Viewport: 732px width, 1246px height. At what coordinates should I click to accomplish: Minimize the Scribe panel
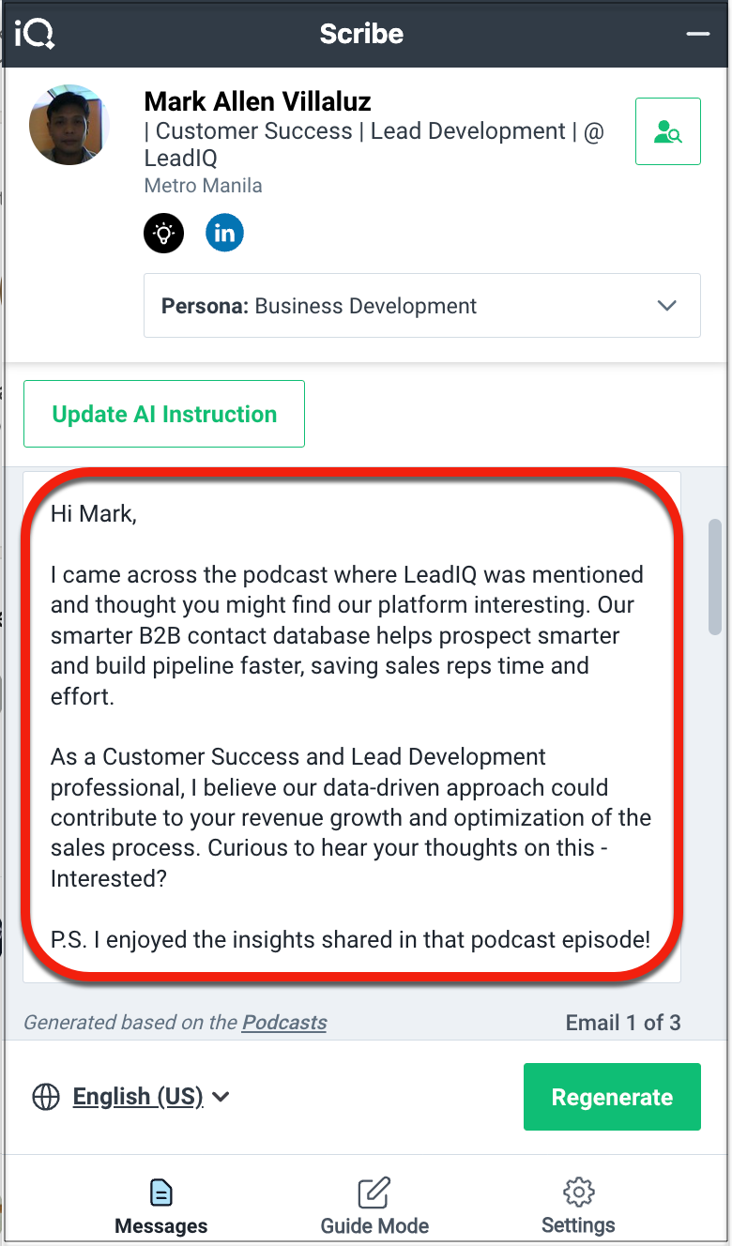697,34
